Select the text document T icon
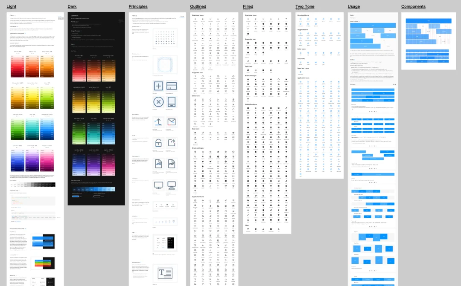Viewport: 461px width, 286px height. tap(165, 273)
